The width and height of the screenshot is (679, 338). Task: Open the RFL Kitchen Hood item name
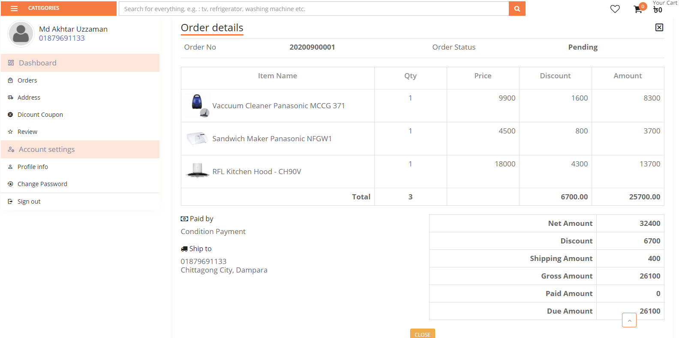(257, 172)
